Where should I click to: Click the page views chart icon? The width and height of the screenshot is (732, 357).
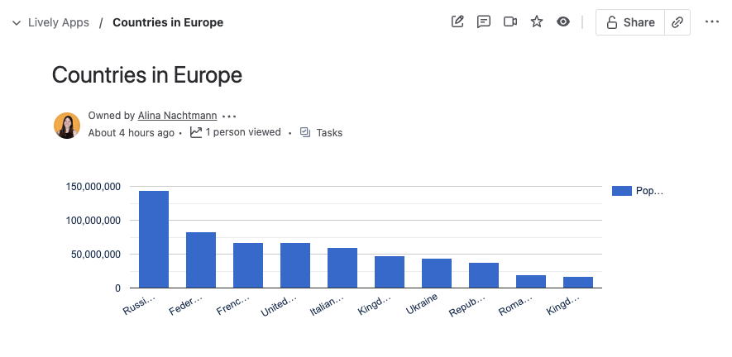point(196,132)
